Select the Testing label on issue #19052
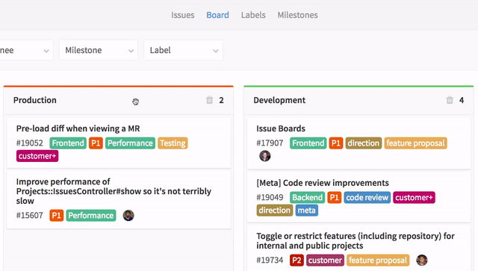This screenshot has height=271, width=478. tap(173, 143)
